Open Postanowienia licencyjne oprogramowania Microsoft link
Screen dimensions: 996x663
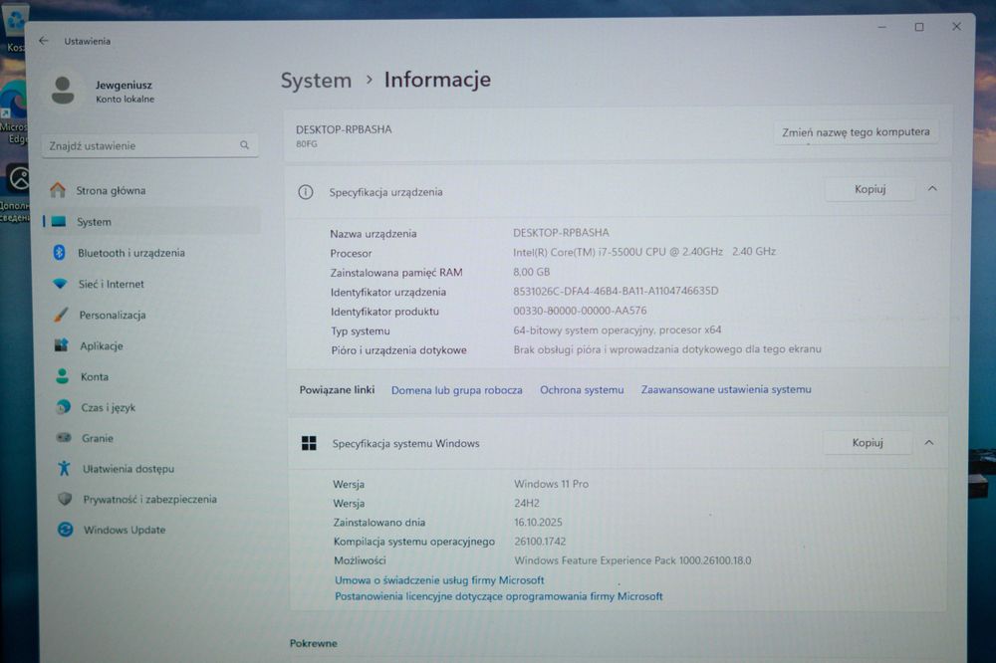pyautogui.click(x=499, y=596)
